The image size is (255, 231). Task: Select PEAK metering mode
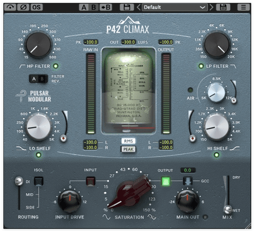(x=128, y=149)
